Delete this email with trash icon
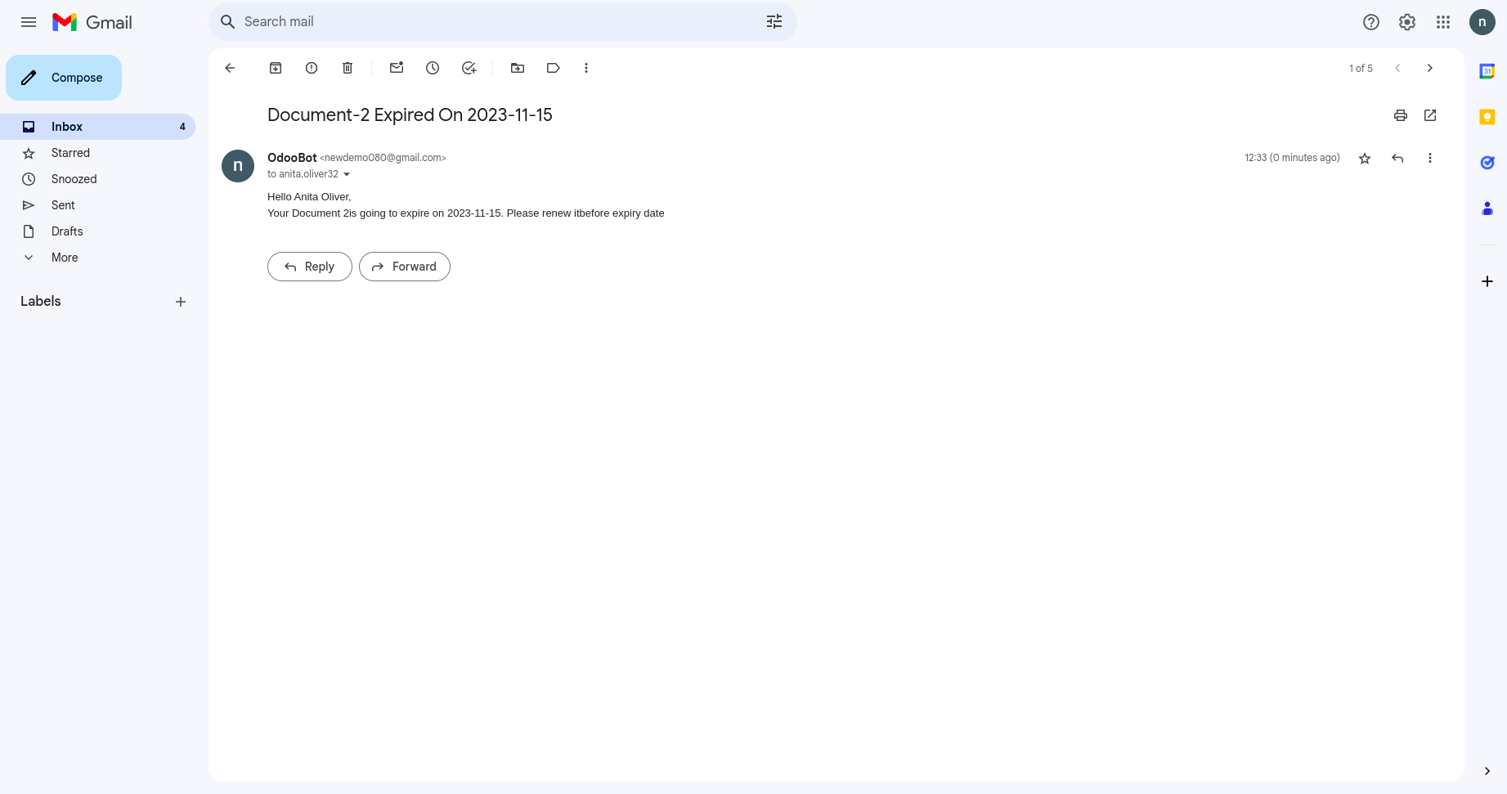This screenshot has height=794, width=1507. point(348,68)
